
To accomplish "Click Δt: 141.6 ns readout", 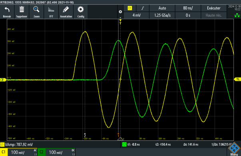I will pos(191,144).
